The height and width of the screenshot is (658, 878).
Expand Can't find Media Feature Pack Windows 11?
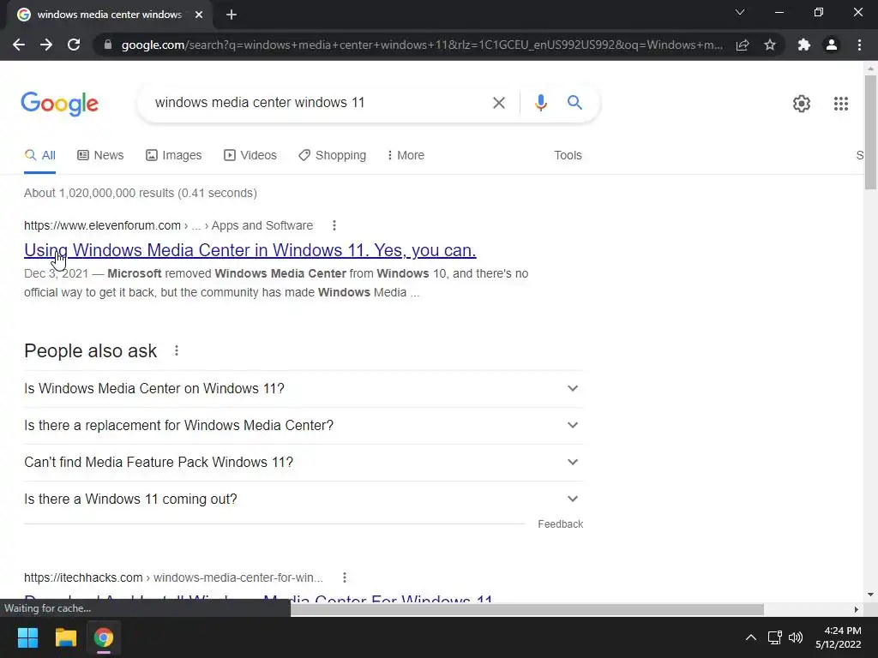[304, 462]
